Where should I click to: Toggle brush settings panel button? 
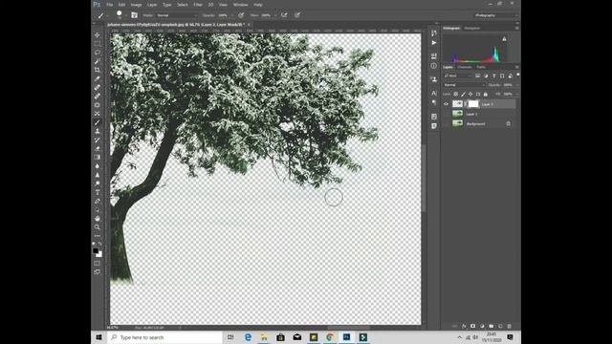pyautogui.click(x=134, y=15)
